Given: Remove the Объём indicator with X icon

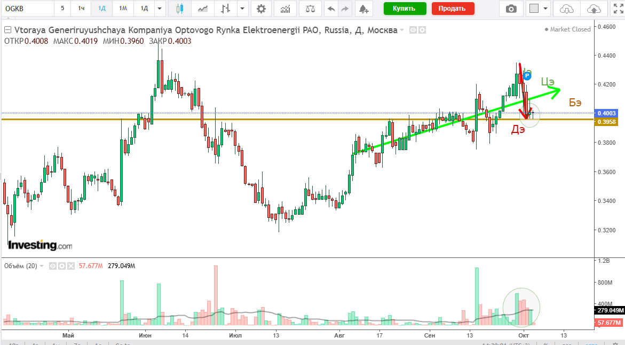Looking at the screenshot, I should [x=71, y=266].
